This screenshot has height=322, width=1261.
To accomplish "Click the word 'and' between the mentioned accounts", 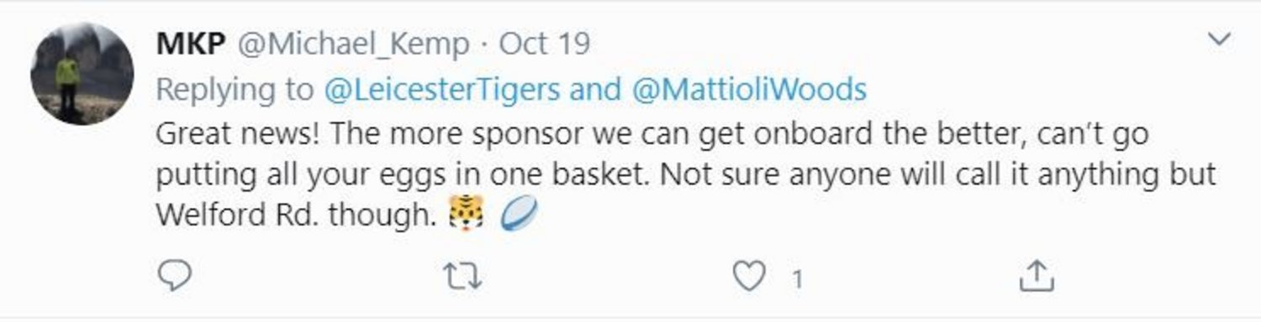I will (594, 90).
